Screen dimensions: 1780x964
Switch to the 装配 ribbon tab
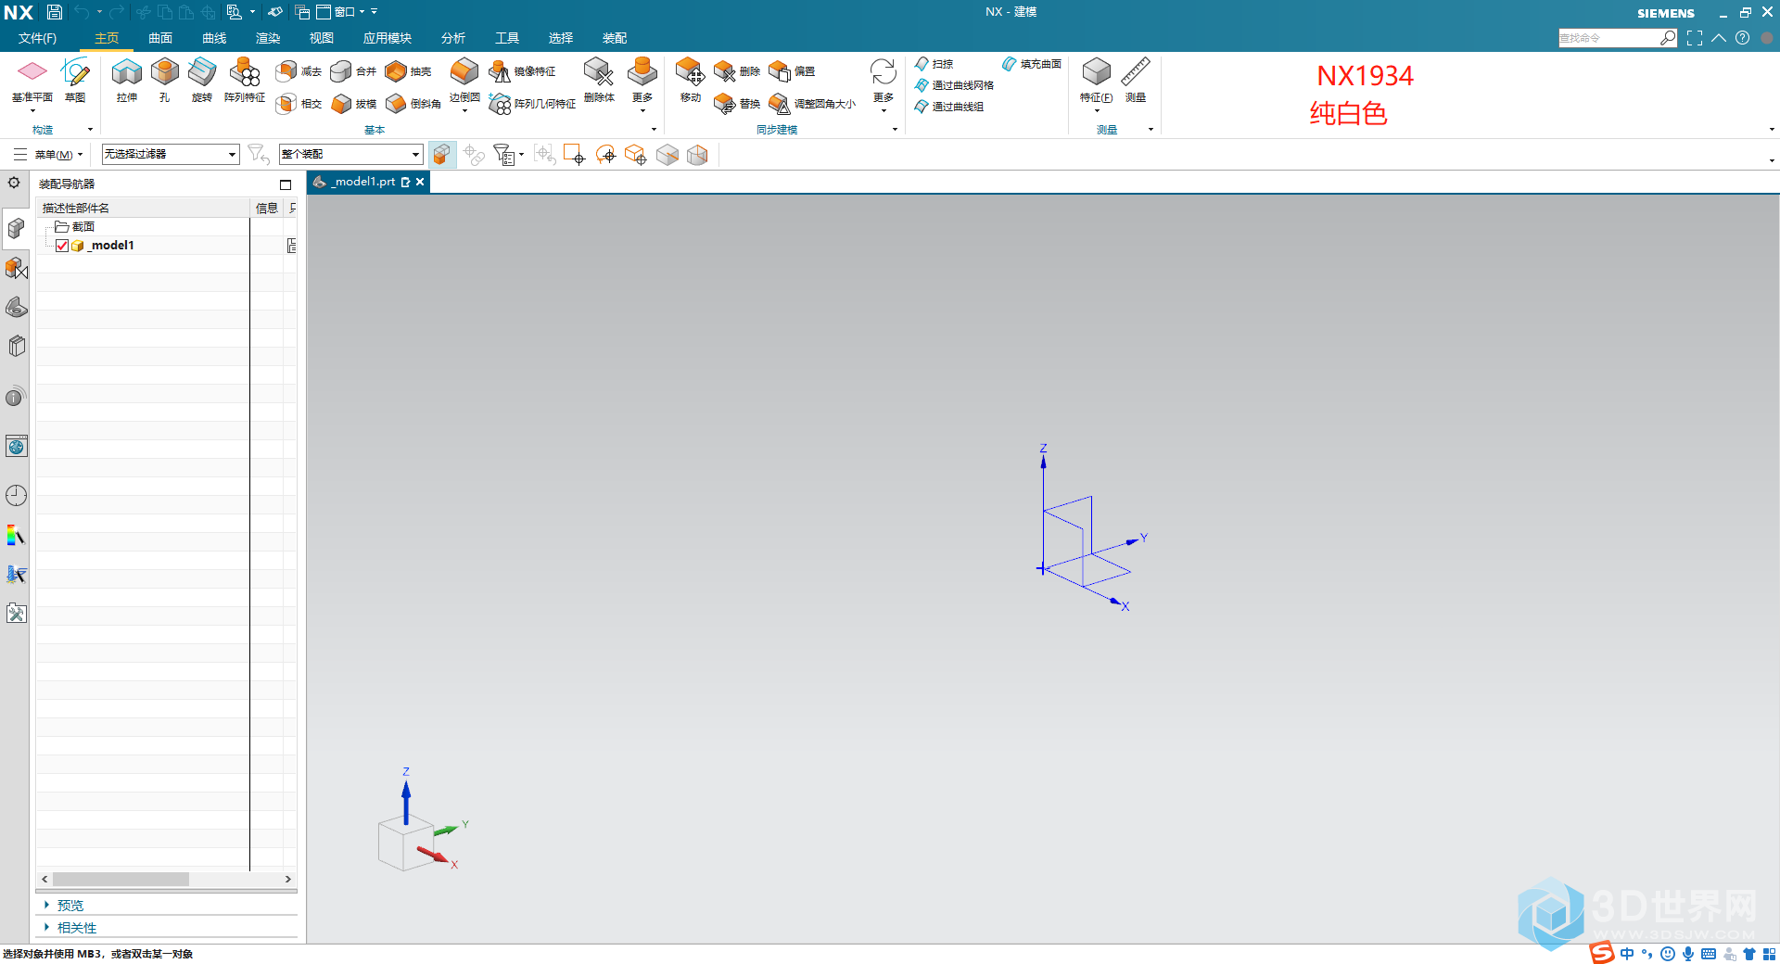615,38
